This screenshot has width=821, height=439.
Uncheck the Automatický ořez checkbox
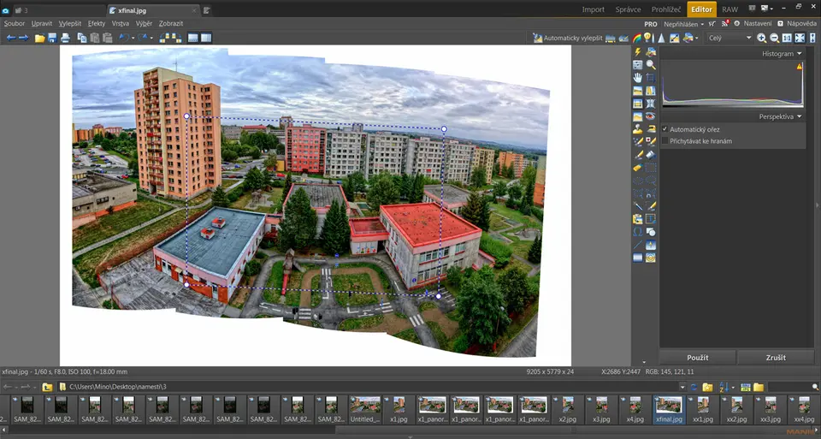click(665, 129)
